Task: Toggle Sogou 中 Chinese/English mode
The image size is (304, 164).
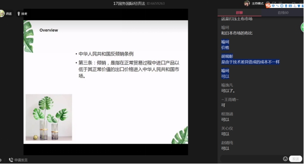Action: click(273, 6)
